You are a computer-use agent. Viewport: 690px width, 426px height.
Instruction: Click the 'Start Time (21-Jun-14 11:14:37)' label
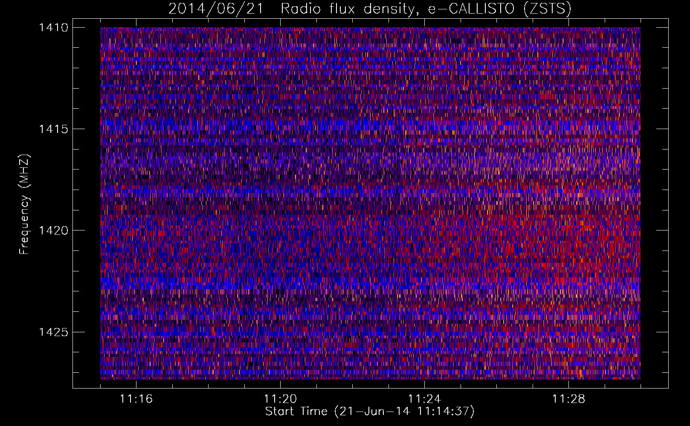[370, 412]
